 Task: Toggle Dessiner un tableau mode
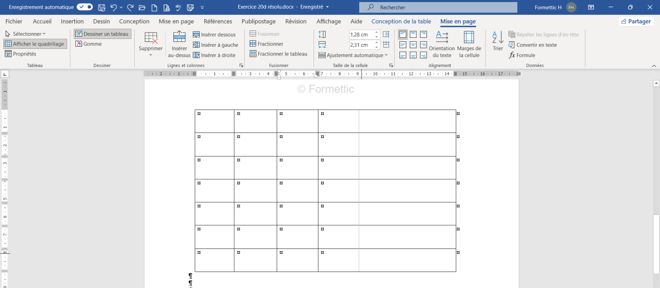pyautogui.click(x=102, y=34)
